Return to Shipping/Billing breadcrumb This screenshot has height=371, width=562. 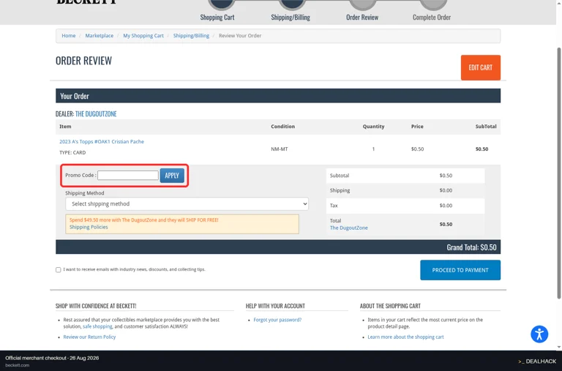pos(191,35)
